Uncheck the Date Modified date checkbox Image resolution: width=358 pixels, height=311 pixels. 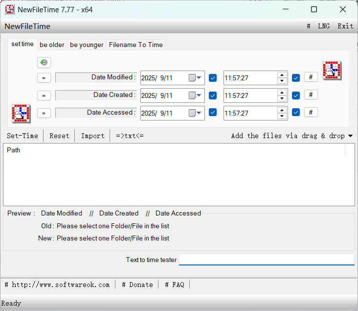[213, 77]
